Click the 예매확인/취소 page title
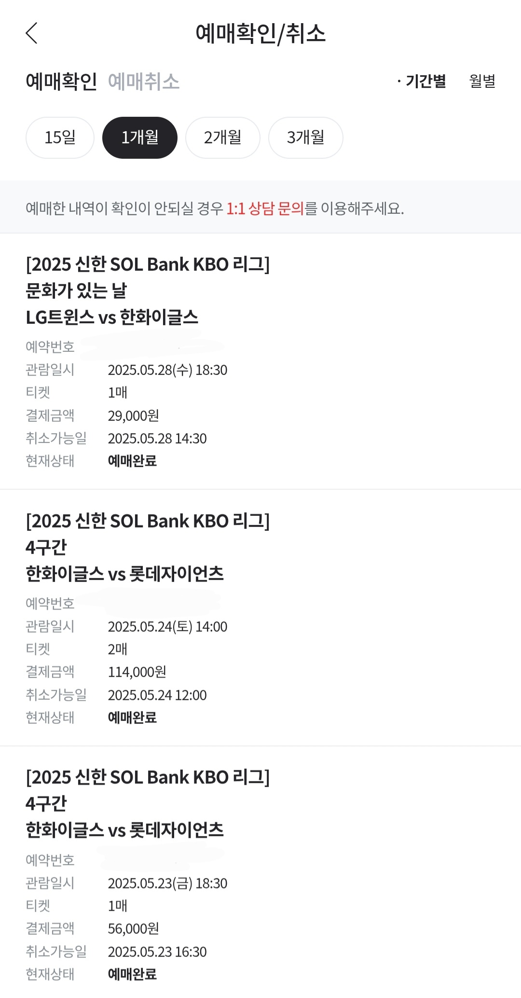The width and height of the screenshot is (521, 998). coord(260,34)
